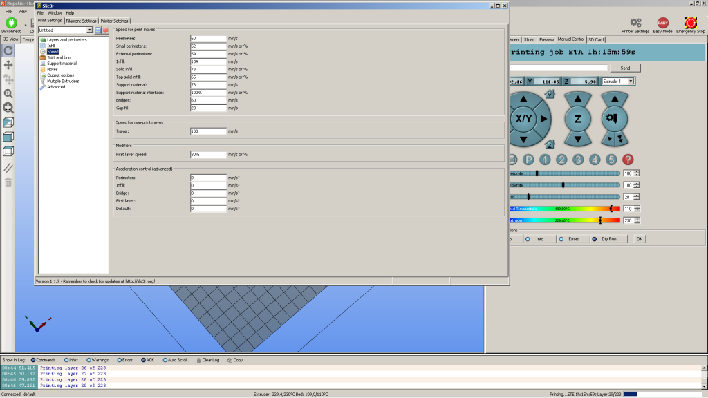
Task: Select Support material in settings tree
Action: click(62, 64)
